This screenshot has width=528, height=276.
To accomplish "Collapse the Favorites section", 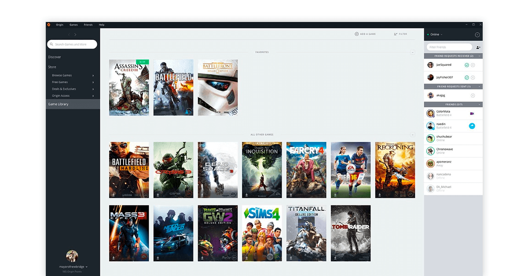I will (x=412, y=52).
